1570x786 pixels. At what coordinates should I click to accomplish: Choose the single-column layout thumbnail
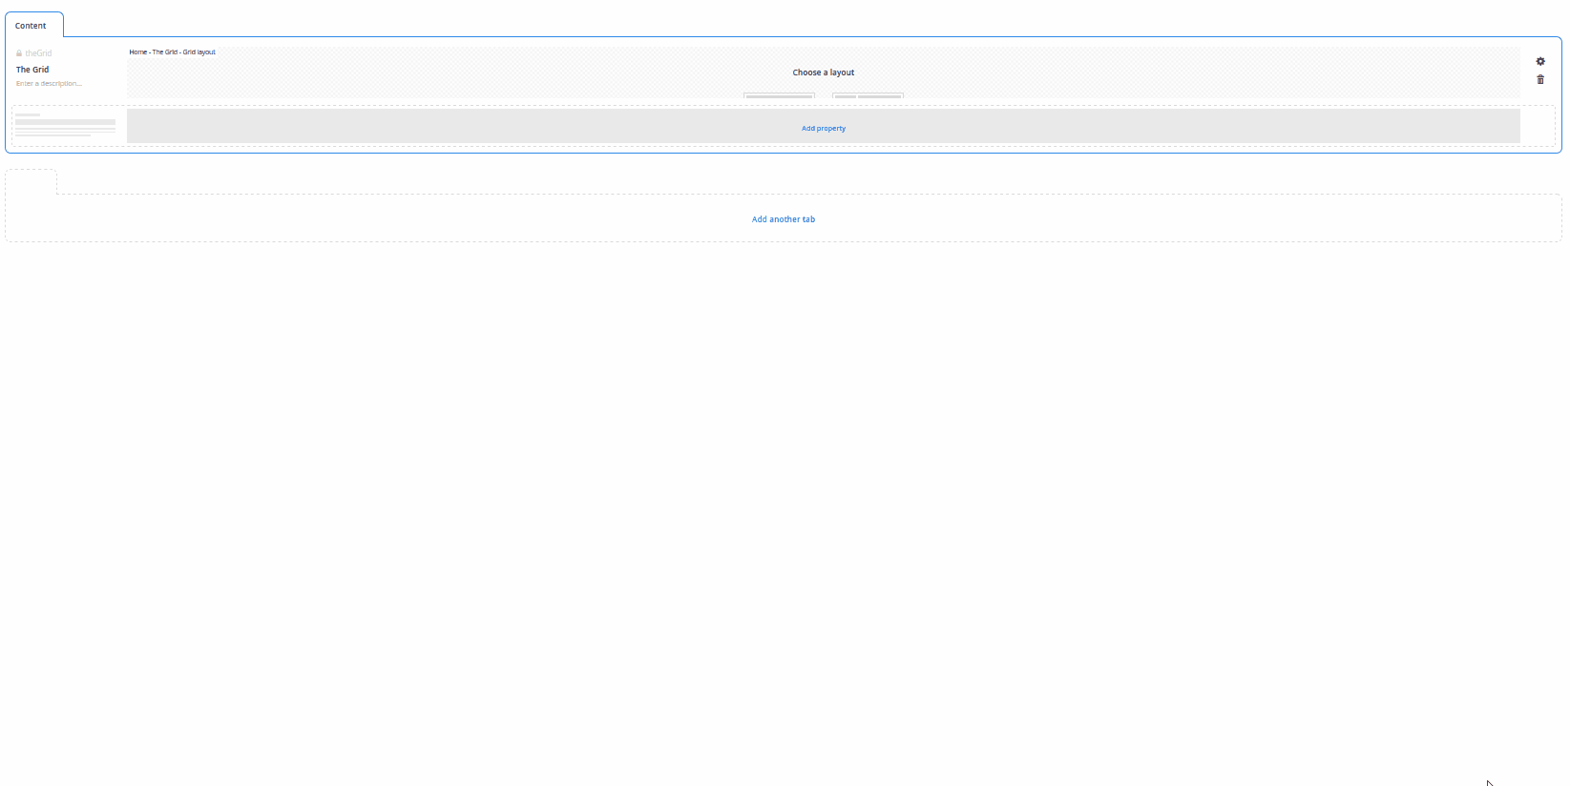pyautogui.click(x=779, y=95)
